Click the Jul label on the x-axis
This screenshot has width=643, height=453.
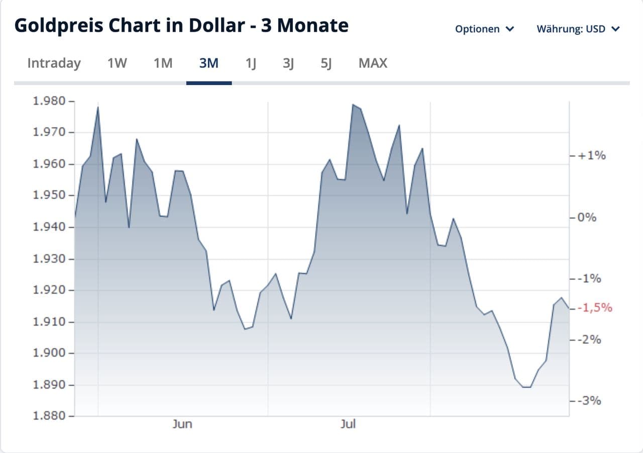click(348, 424)
